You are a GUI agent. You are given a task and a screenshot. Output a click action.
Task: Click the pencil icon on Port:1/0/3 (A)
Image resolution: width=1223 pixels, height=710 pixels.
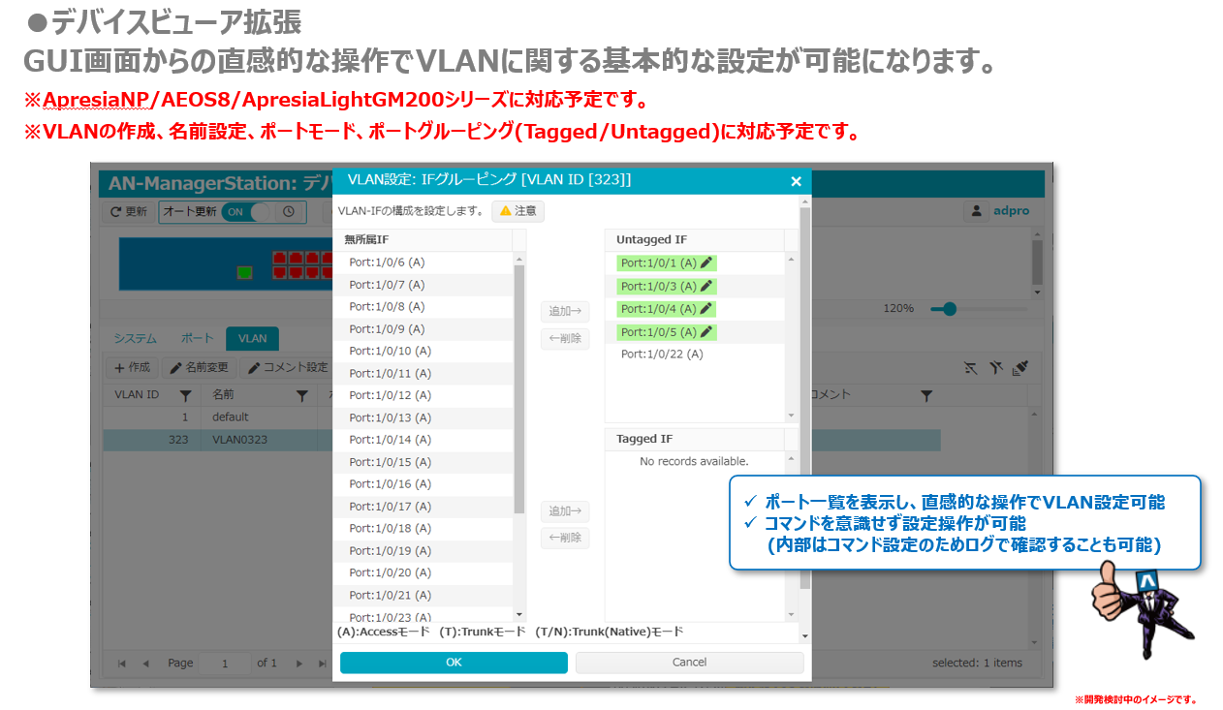click(x=706, y=286)
